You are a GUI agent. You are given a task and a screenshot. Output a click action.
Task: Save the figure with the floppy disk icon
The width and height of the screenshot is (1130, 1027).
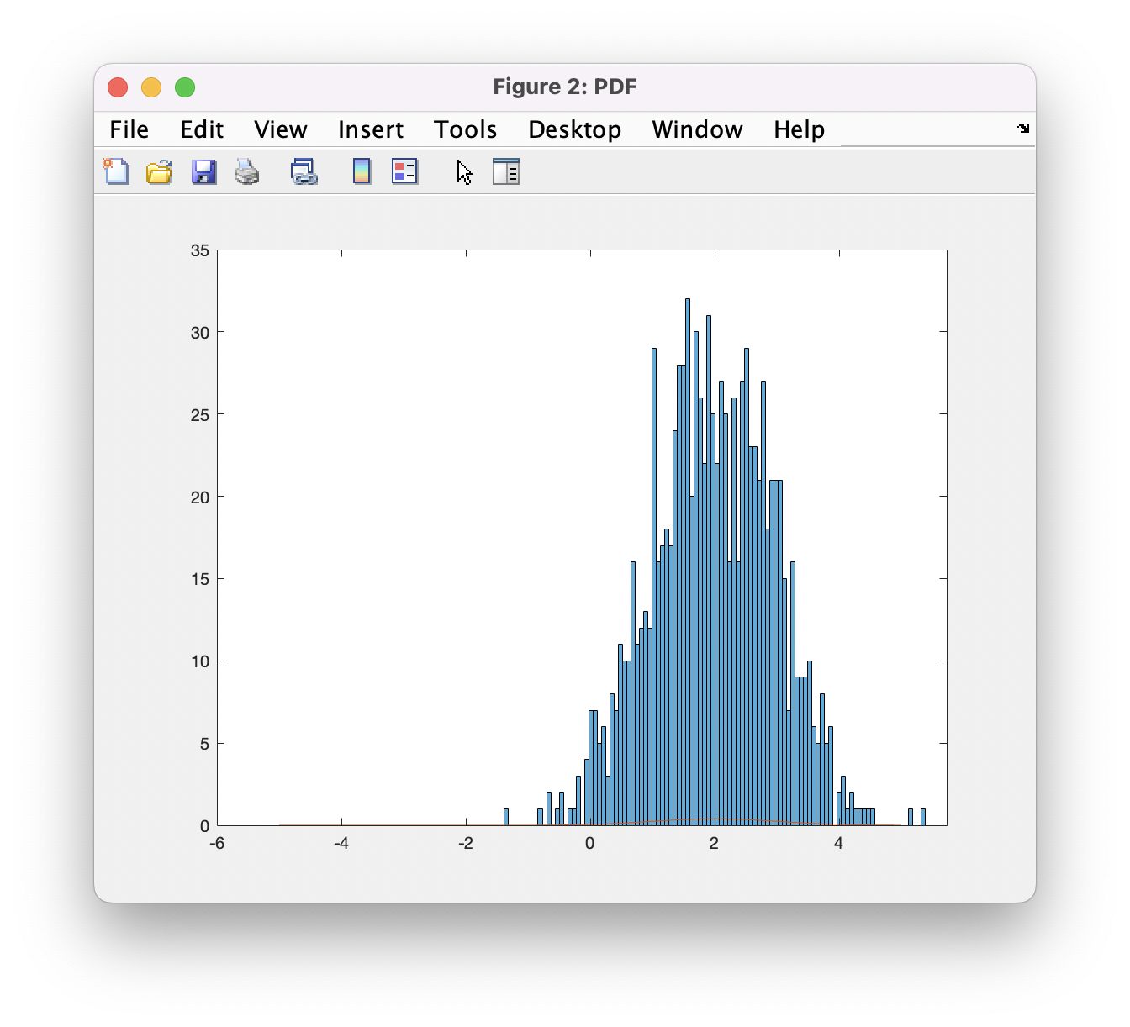tap(203, 171)
